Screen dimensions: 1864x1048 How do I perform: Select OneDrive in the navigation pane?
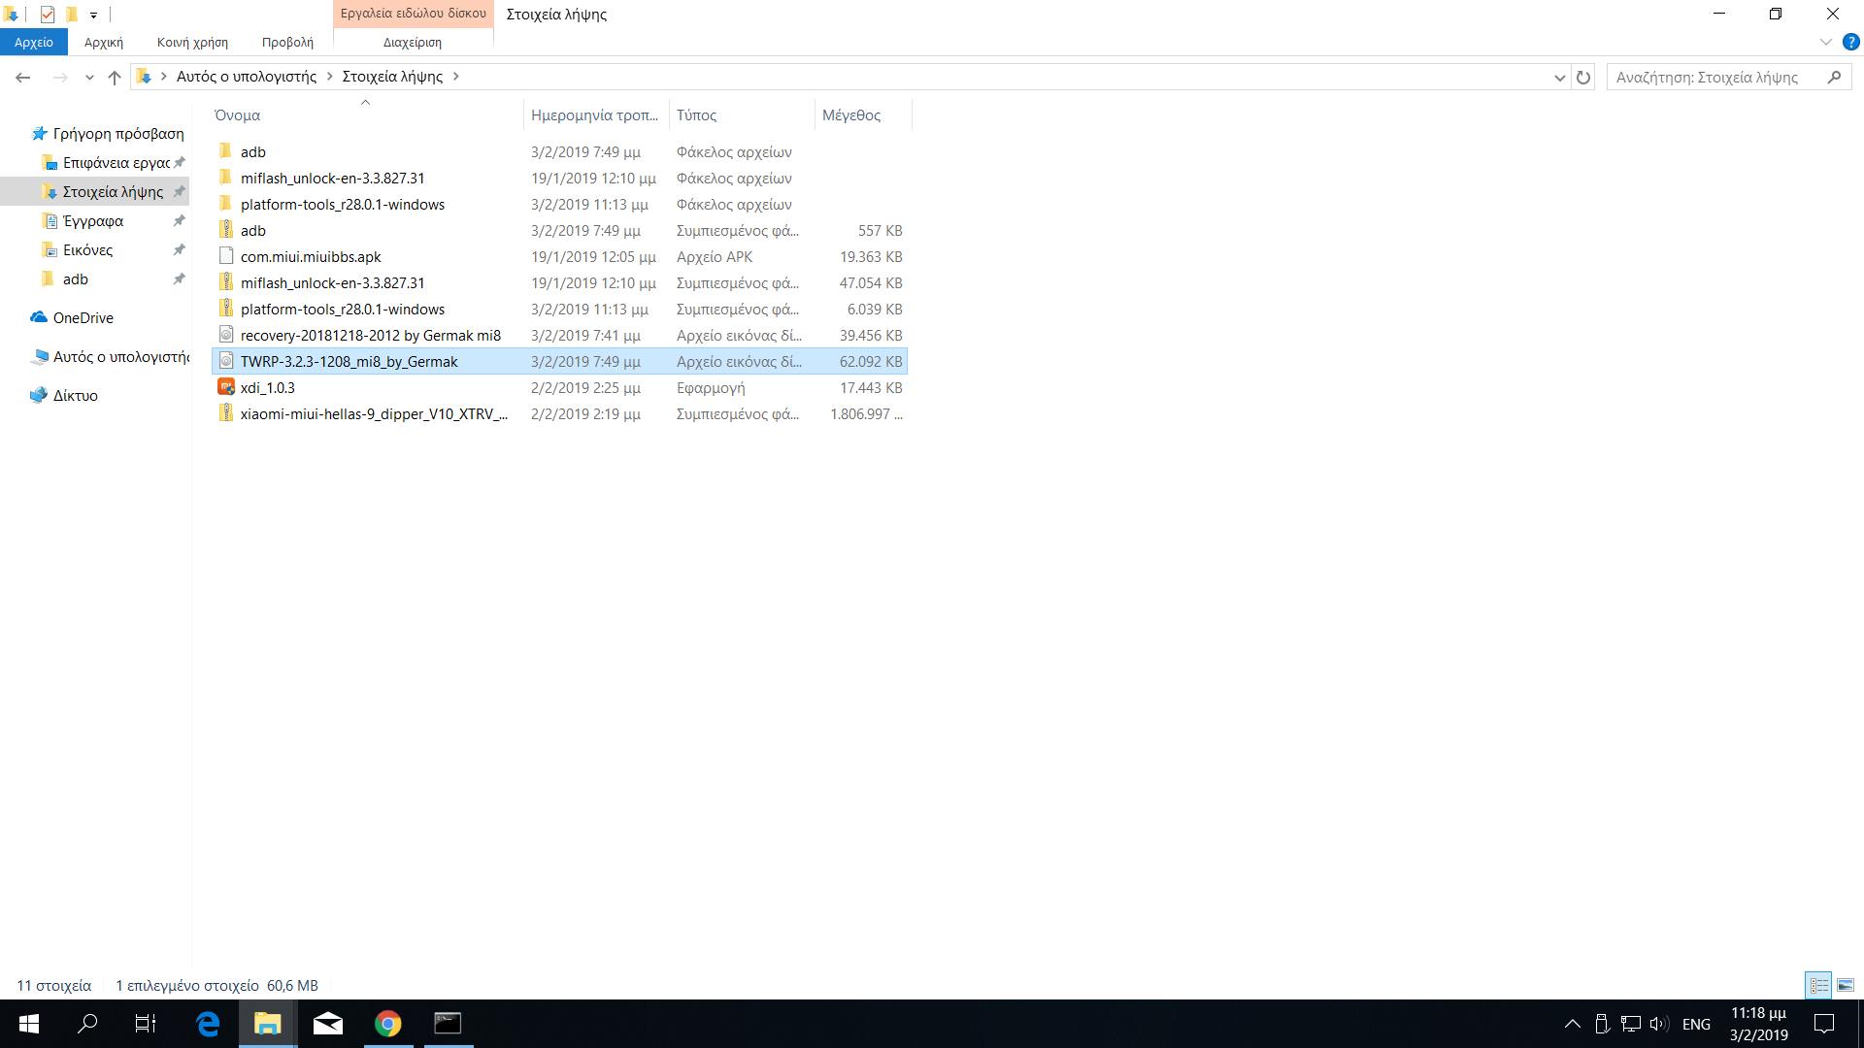coord(83,318)
